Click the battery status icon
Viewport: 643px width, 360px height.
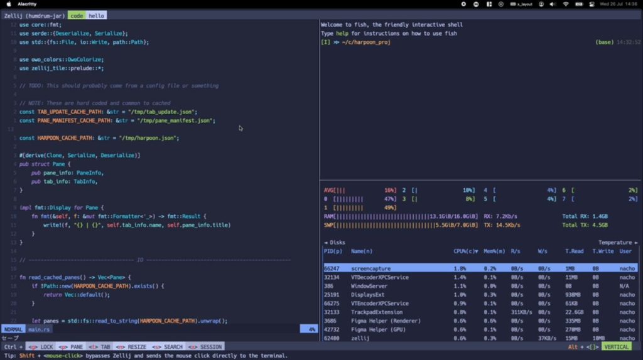click(578, 4)
